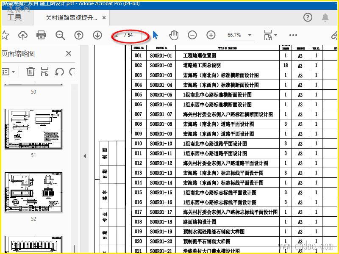Rotate page counterclockwise in thumbnail panel
339x254 pixels.
59,72
